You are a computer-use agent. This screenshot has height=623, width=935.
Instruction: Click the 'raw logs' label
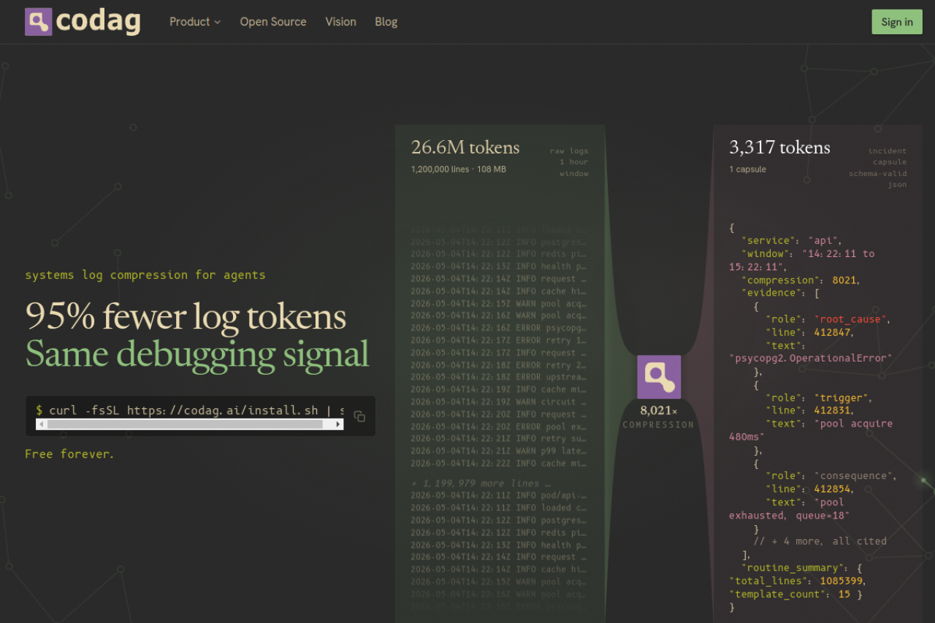[x=569, y=151]
